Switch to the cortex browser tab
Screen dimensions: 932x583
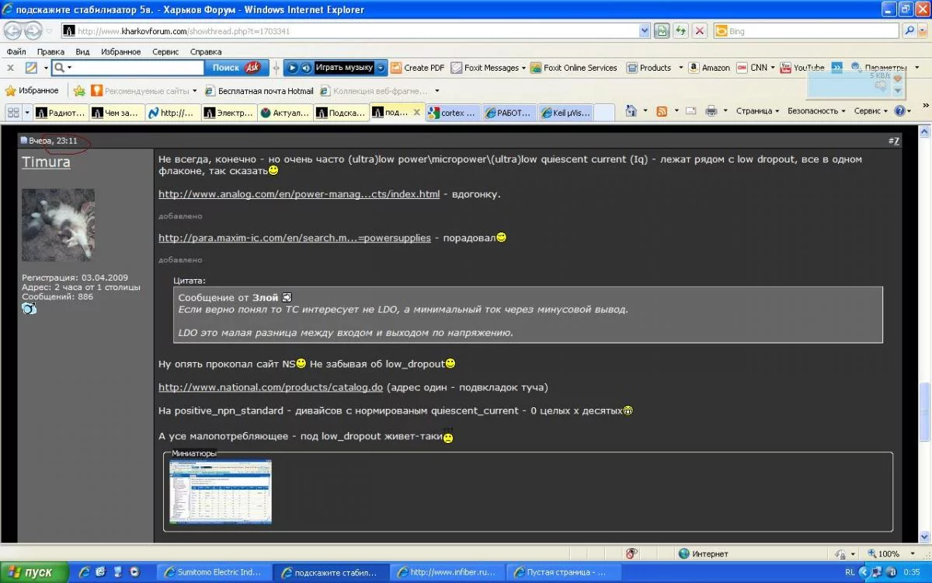click(x=453, y=113)
